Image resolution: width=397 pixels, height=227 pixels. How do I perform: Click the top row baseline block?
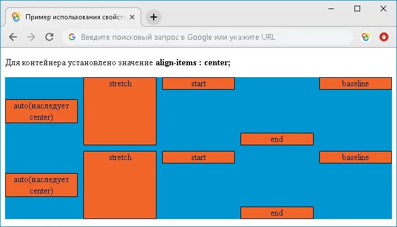[x=355, y=83]
